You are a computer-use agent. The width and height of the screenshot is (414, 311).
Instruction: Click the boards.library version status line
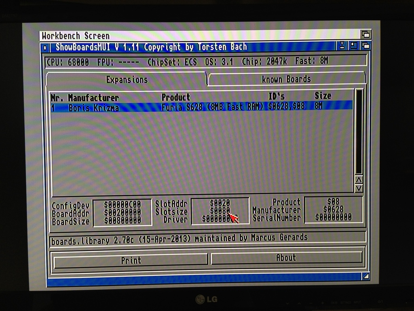pyautogui.click(x=207, y=239)
